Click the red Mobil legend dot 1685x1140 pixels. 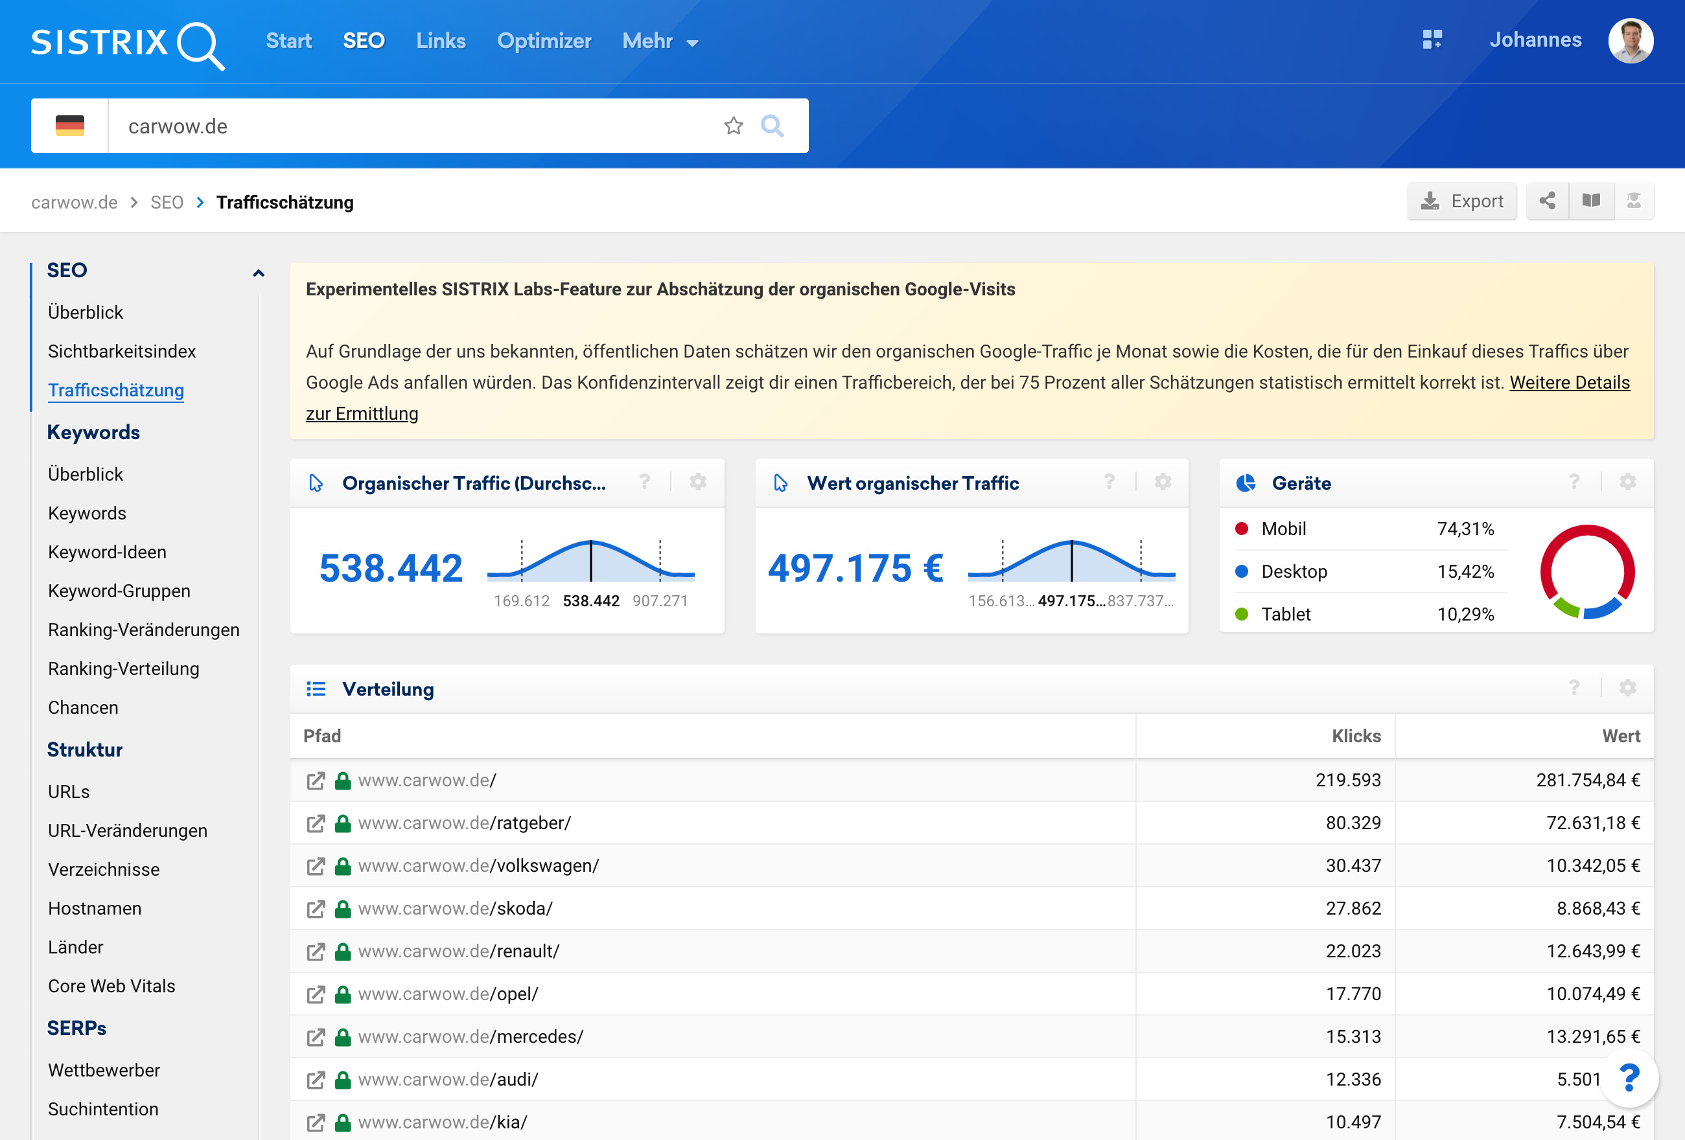point(1241,529)
